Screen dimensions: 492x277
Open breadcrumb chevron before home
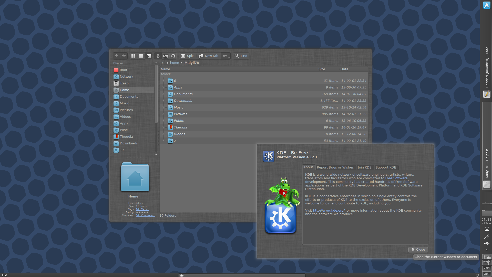point(167,63)
